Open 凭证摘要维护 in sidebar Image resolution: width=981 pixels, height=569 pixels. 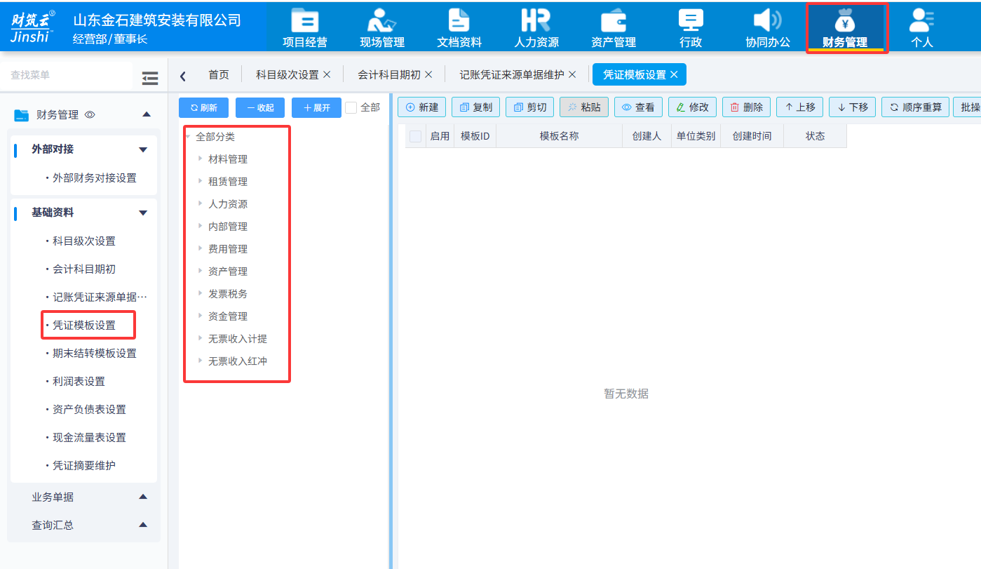[x=84, y=466]
